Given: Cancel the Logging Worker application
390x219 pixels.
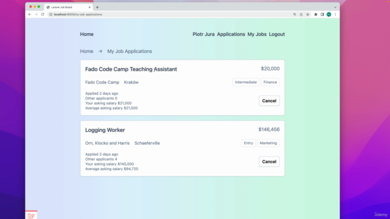Looking at the screenshot, I should (x=269, y=162).
